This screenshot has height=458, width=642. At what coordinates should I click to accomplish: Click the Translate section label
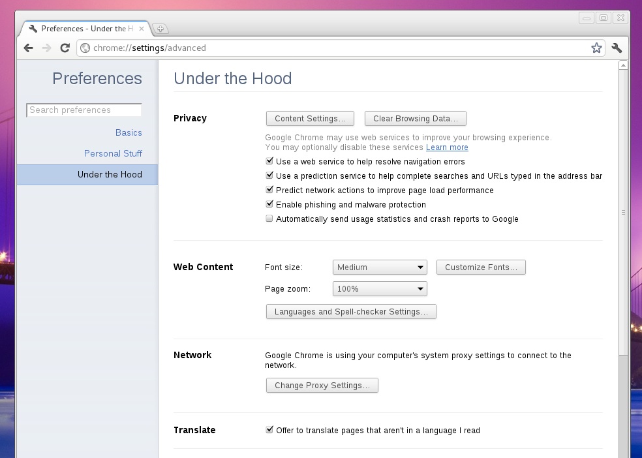[x=194, y=430]
